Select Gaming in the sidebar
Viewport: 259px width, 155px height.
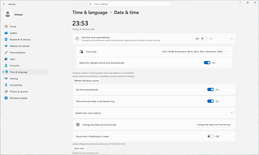pos(26,78)
